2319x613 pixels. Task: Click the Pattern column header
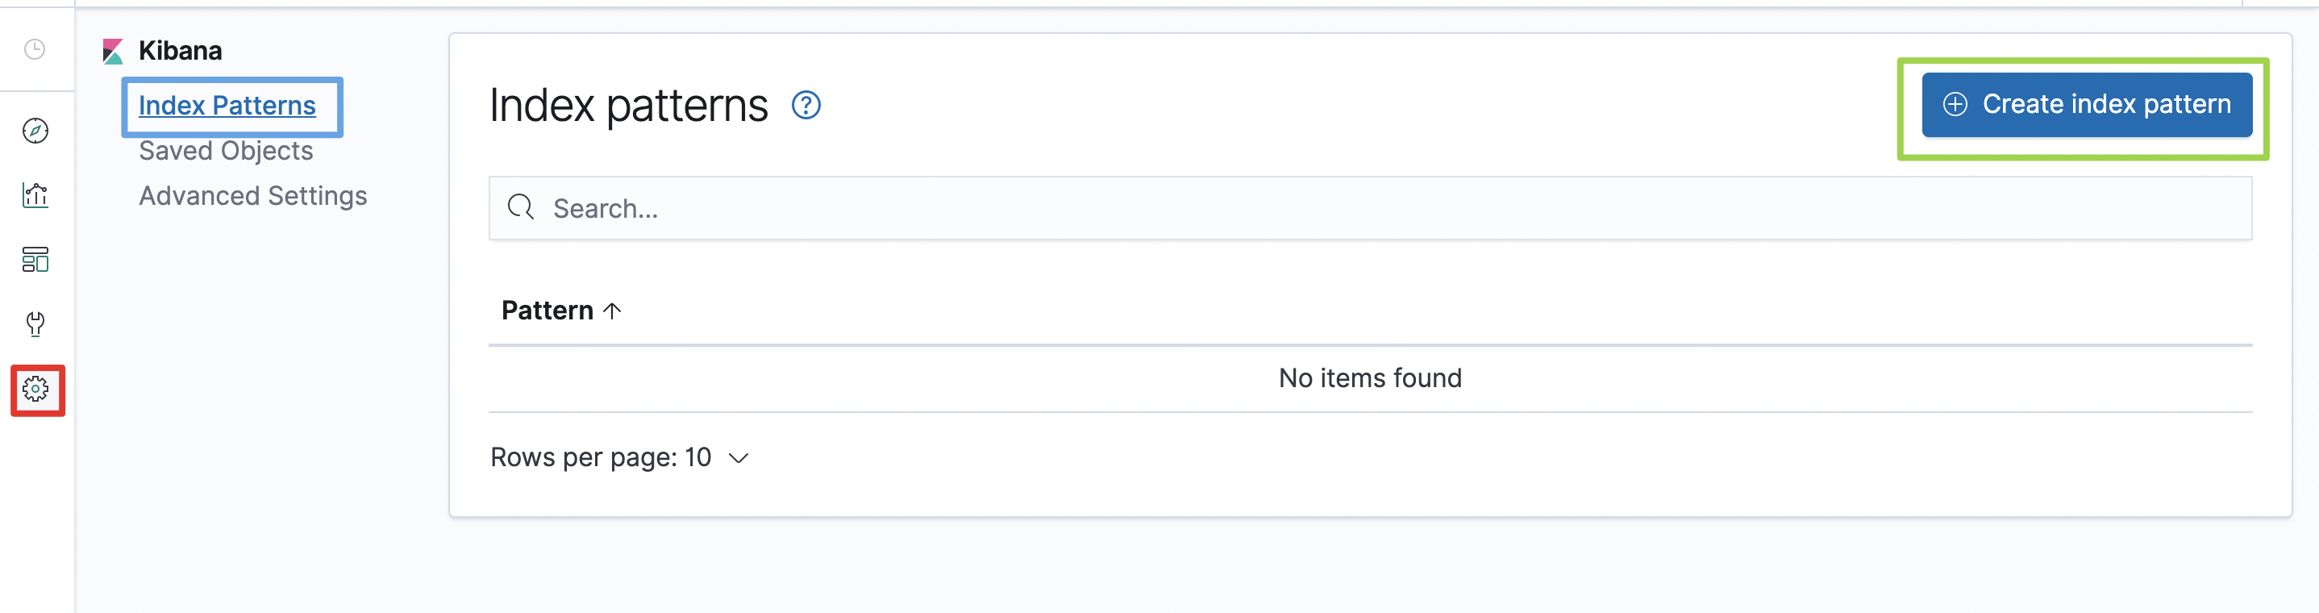click(561, 311)
